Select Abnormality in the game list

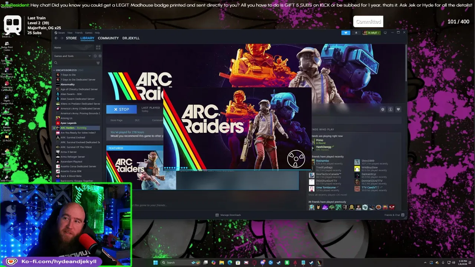68,85
